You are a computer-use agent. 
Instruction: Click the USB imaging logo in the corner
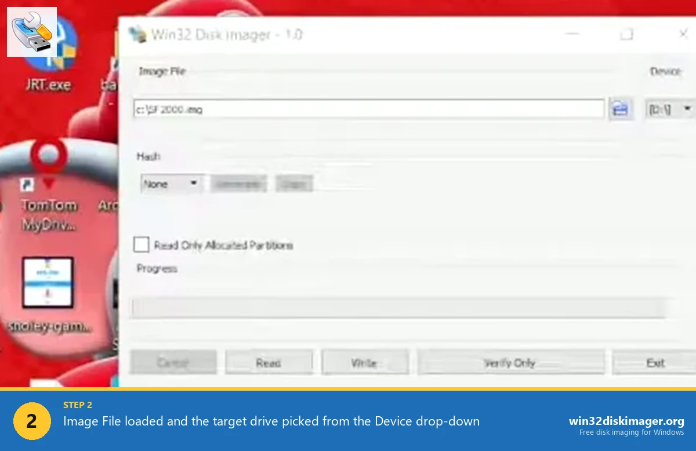tap(30, 31)
